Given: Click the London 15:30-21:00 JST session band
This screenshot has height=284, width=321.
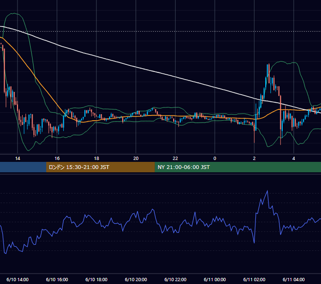Looking at the screenshot, I should click(x=100, y=167).
